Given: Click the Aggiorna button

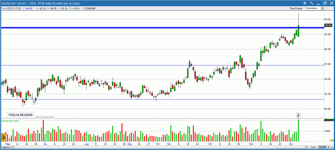Looking at the screenshot, I should coord(6,147).
